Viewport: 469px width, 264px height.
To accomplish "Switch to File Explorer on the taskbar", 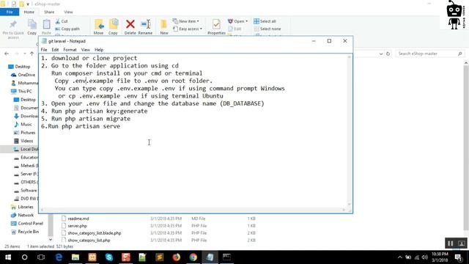I will point(75,257).
